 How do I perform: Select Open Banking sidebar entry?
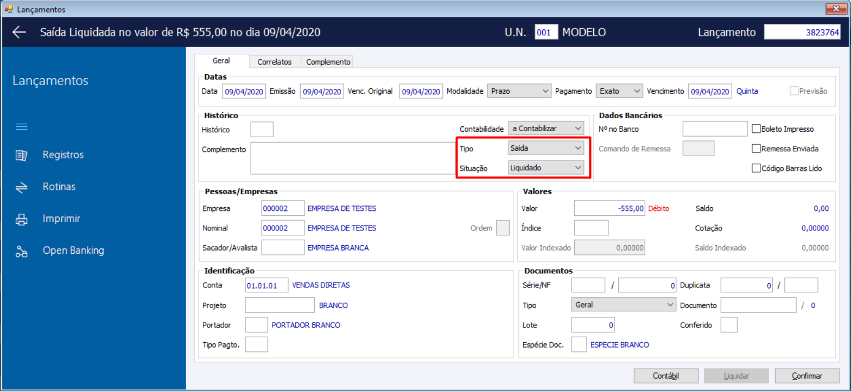pos(73,251)
